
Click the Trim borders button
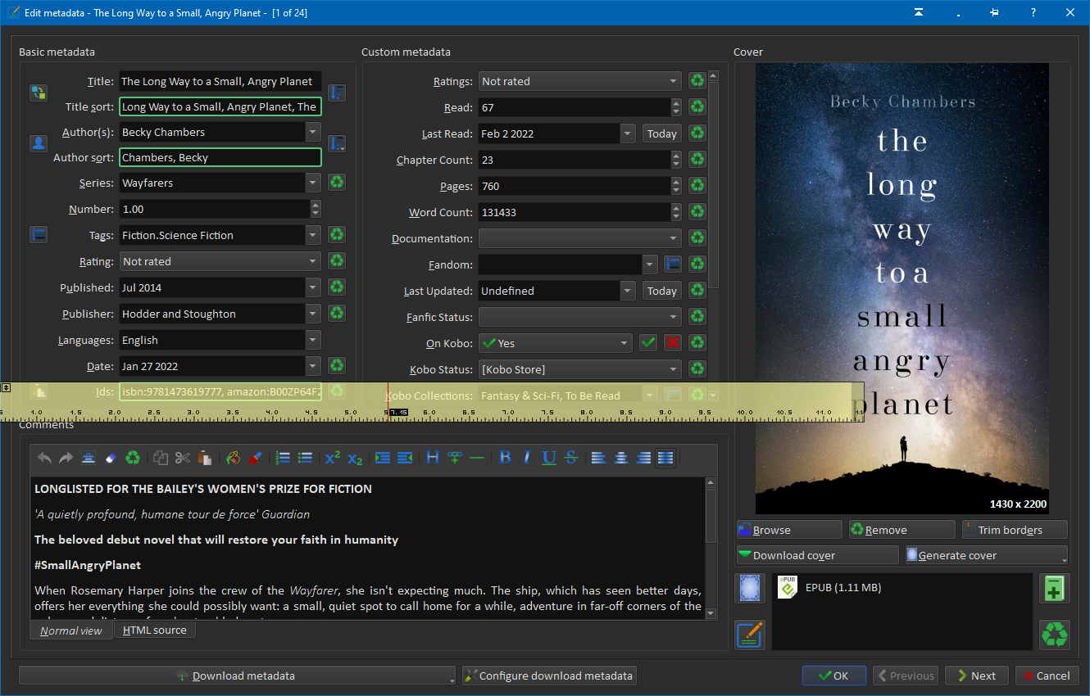click(1015, 530)
